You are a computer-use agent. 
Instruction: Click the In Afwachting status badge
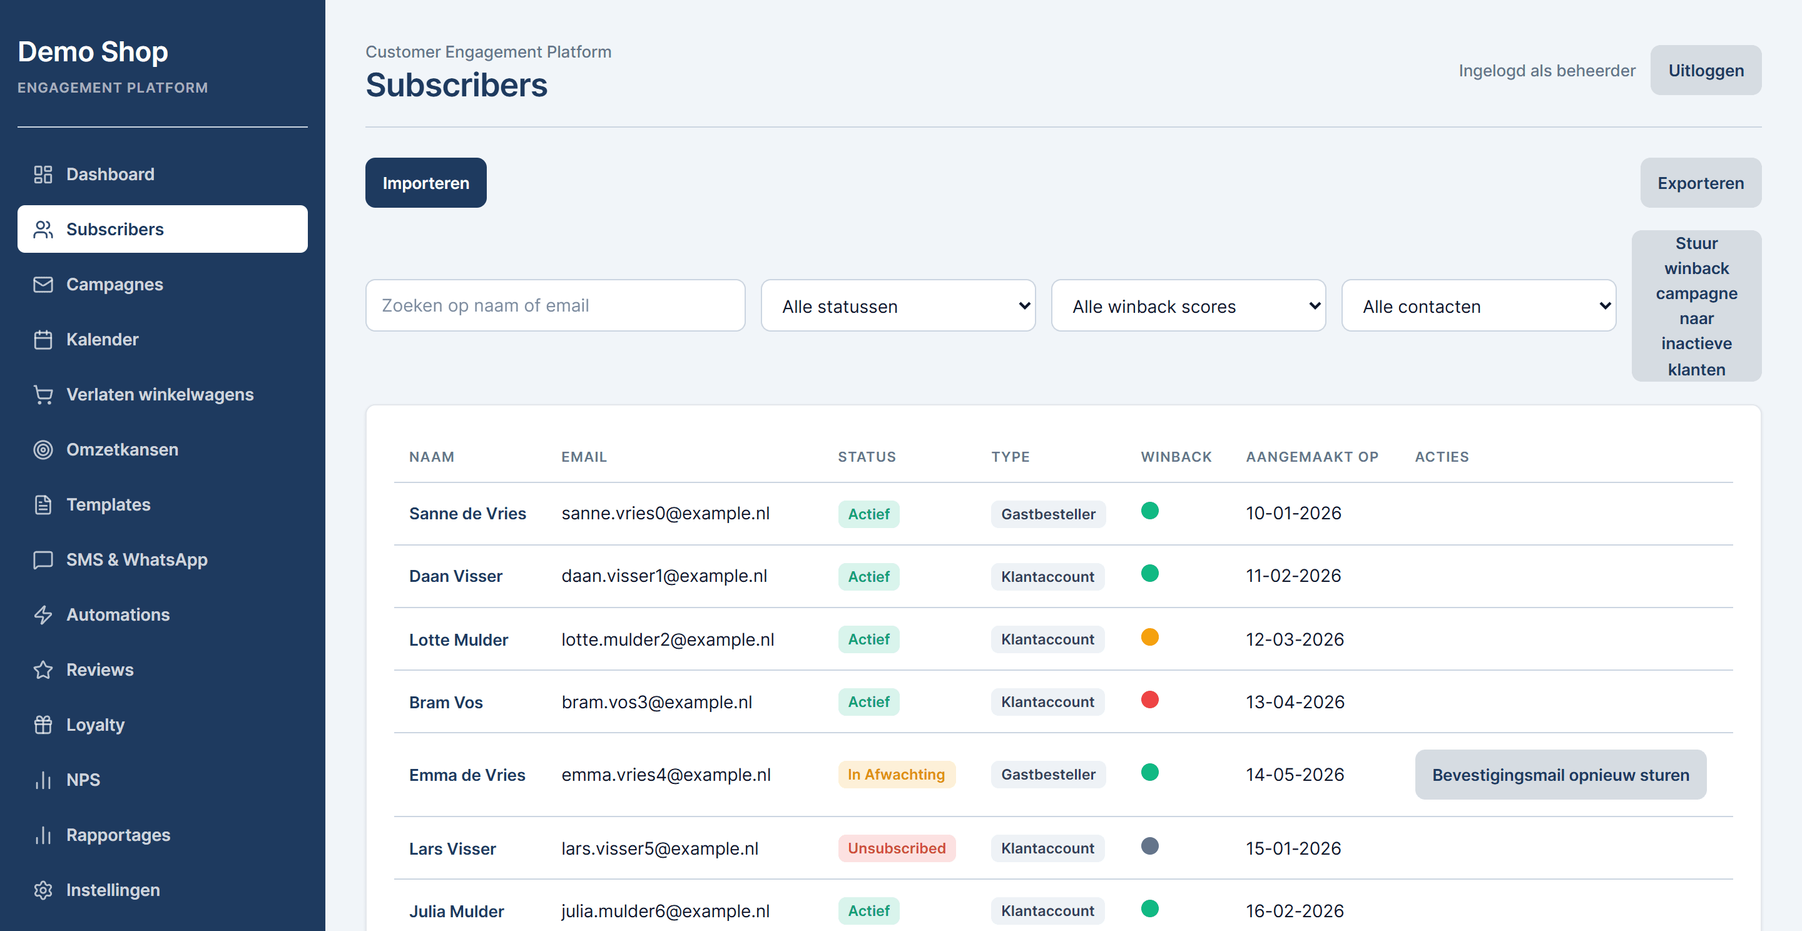[x=896, y=775]
